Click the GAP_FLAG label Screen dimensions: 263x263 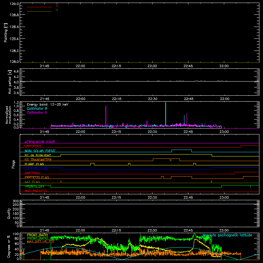(x=33, y=146)
